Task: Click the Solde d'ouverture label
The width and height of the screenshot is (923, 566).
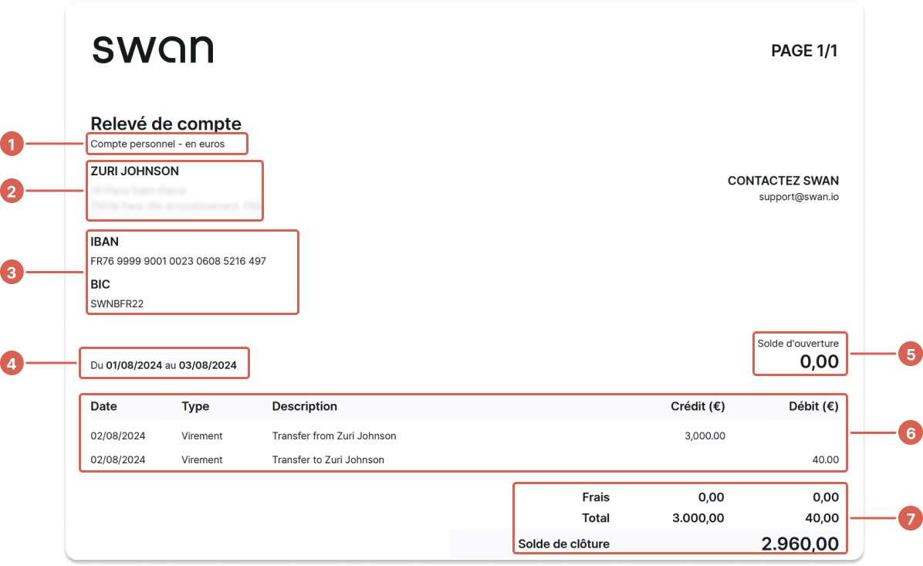Action: click(798, 344)
